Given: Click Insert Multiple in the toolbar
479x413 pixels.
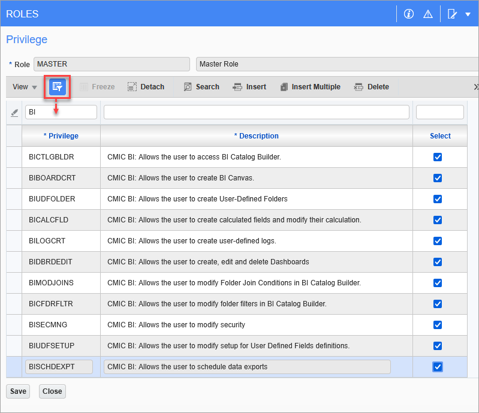Looking at the screenshot, I should [x=310, y=87].
